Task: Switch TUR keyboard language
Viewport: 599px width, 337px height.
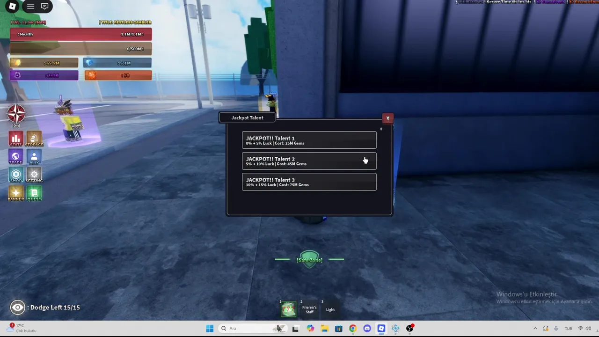Action: pos(568,329)
